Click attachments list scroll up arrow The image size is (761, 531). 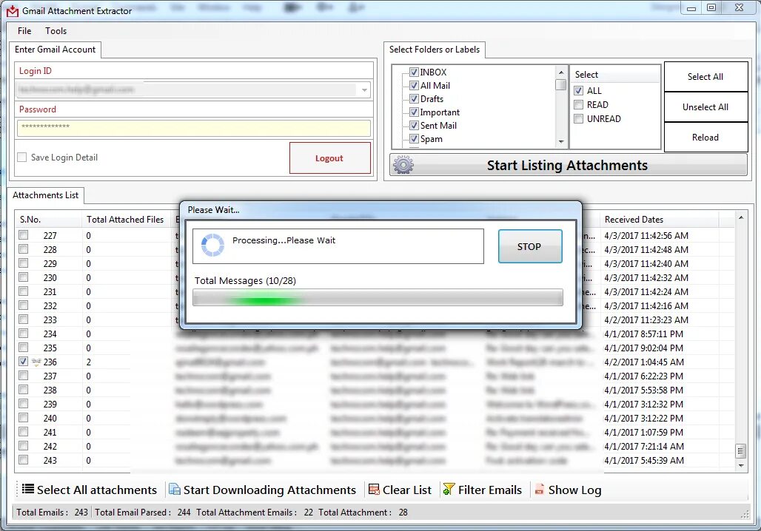(740, 217)
